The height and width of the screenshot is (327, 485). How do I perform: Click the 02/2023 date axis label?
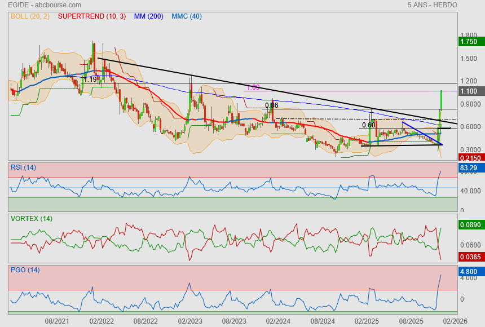point(190,321)
